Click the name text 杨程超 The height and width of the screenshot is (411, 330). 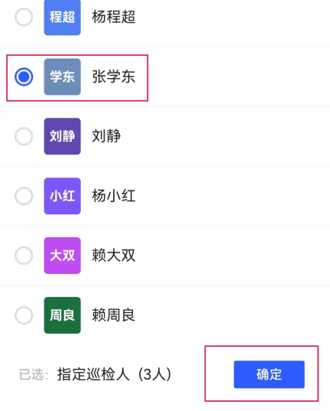click(114, 17)
